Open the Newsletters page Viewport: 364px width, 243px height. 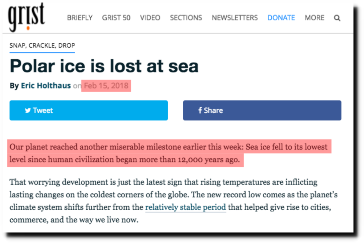tap(235, 18)
